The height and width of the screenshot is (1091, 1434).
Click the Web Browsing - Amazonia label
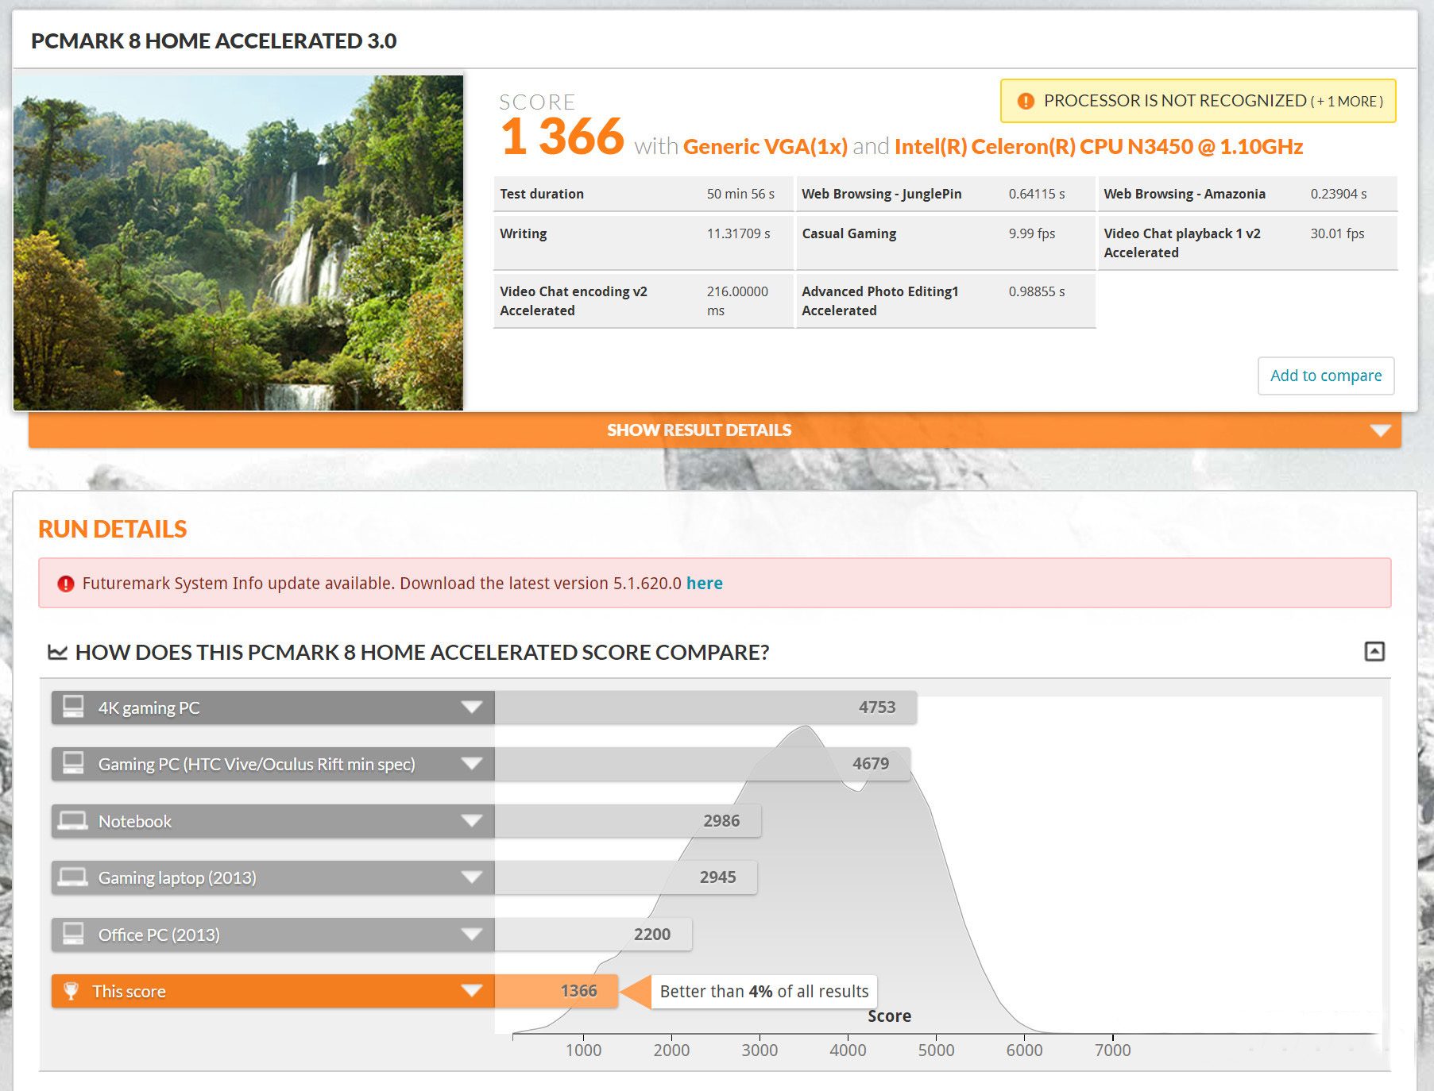pyautogui.click(x=1185, y=194)
